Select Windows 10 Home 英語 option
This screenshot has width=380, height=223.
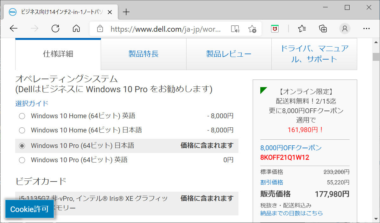(22, 116)
